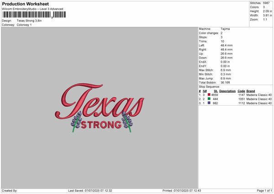The width and height of the screenshot is (274, 194).
Task: Click the 'St.' column header
Action: coord(216,91)
